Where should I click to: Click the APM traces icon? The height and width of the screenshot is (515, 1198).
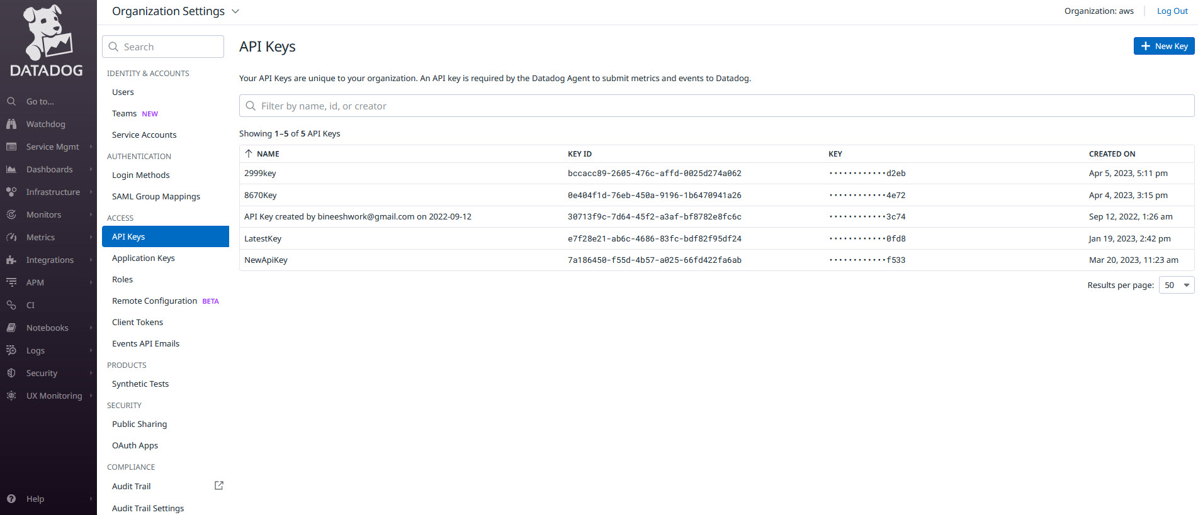[11, 282]
